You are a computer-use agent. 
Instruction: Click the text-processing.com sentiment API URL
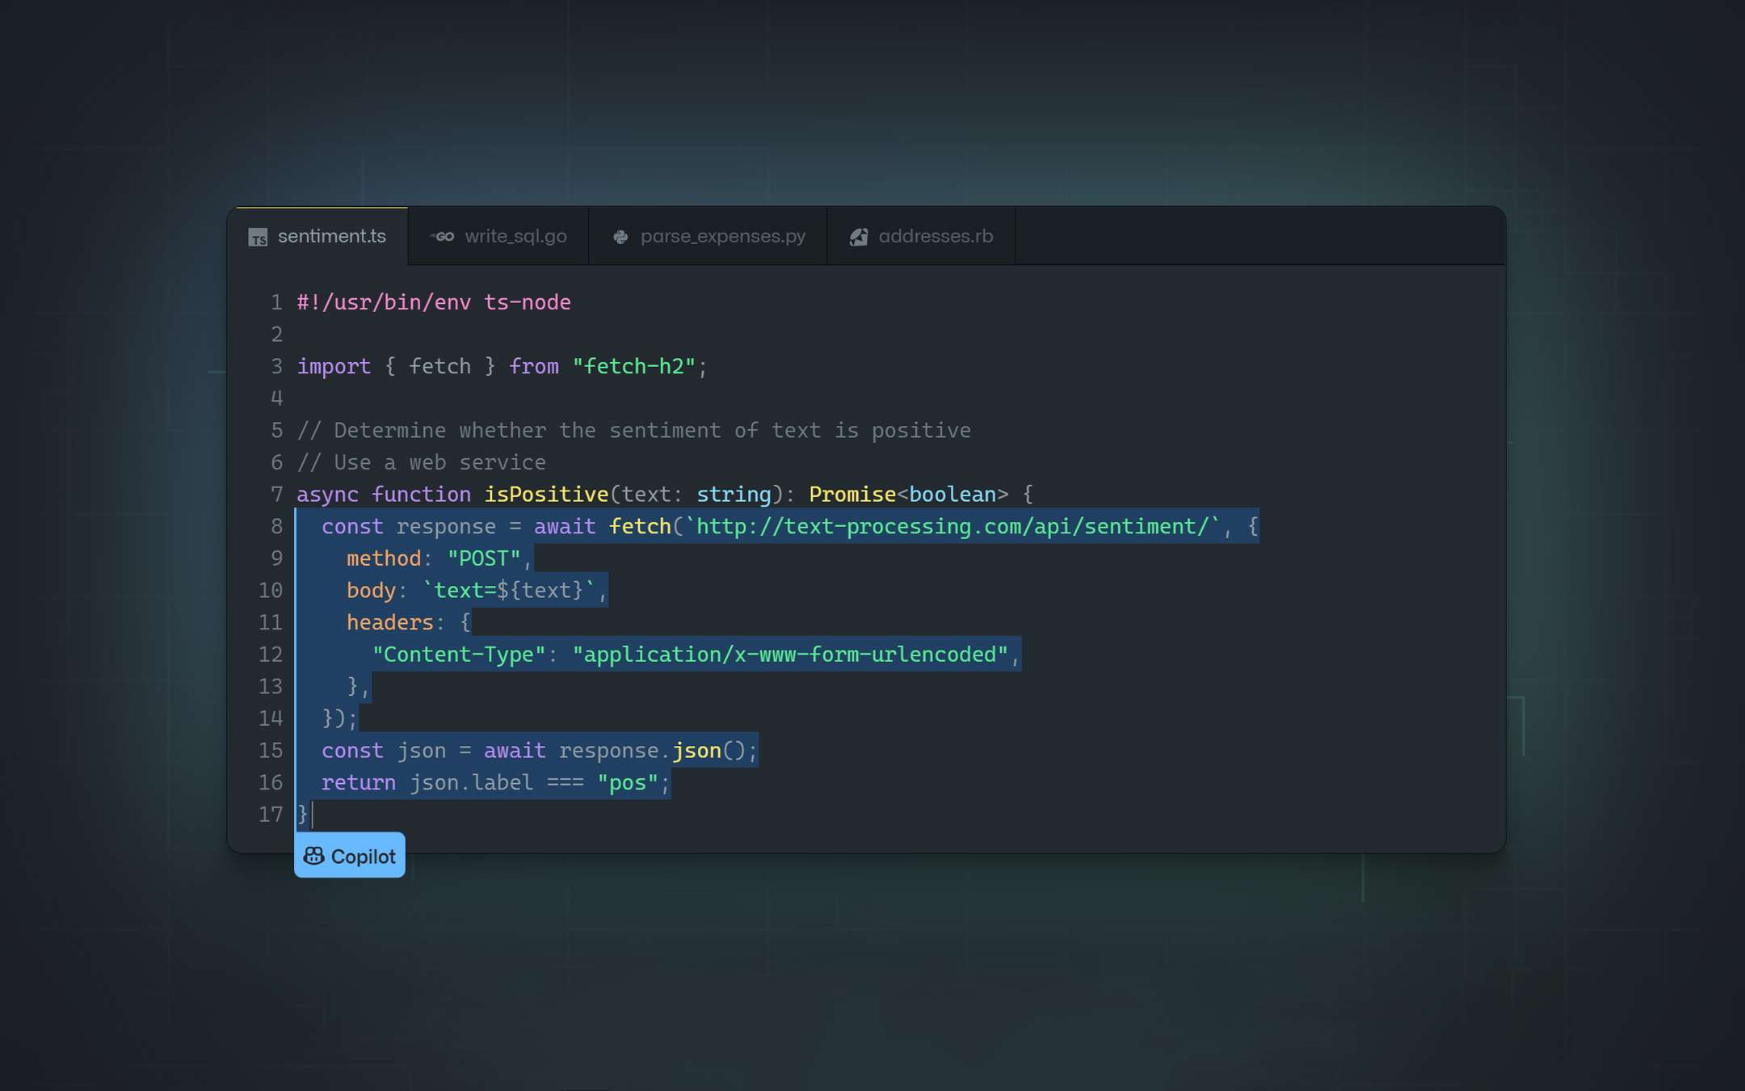pos(952,527)
